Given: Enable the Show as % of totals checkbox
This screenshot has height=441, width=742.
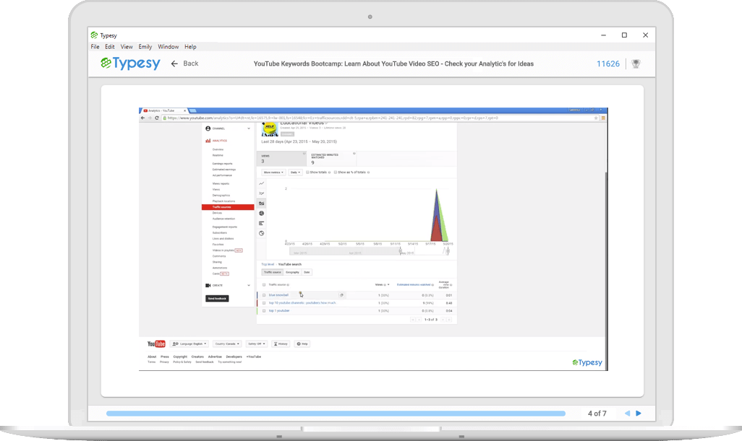Looking at the screenshot, I should click(336, 173).
